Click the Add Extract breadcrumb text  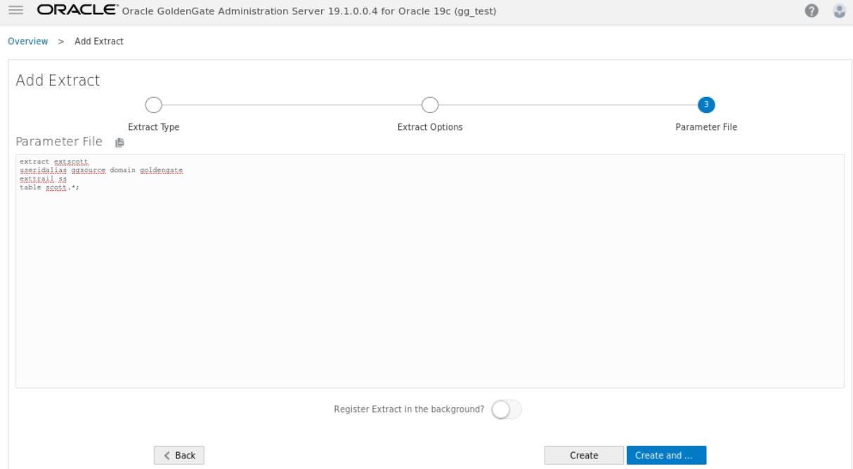point(99,41)
